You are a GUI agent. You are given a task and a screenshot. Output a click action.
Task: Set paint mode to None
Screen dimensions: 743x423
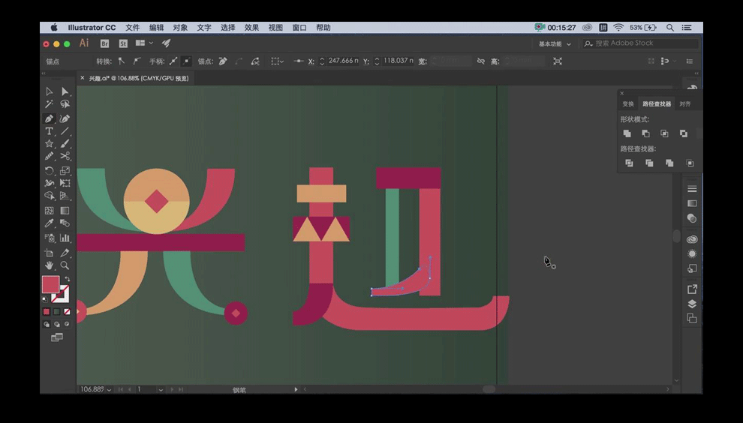coord(67,311)
